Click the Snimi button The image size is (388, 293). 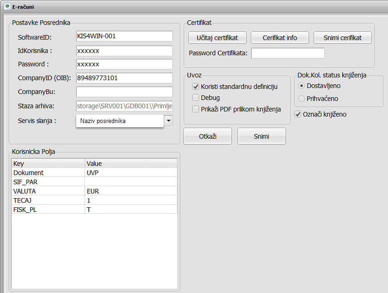pos(261,136)
